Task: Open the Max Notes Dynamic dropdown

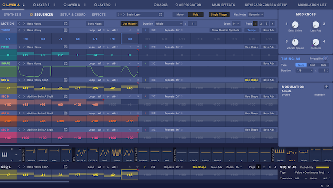Action: tap(256, 14)
